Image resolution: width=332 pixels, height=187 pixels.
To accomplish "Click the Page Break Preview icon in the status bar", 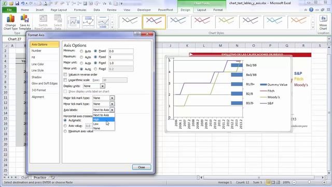I will pyautogui.click(x=278, y=182).
